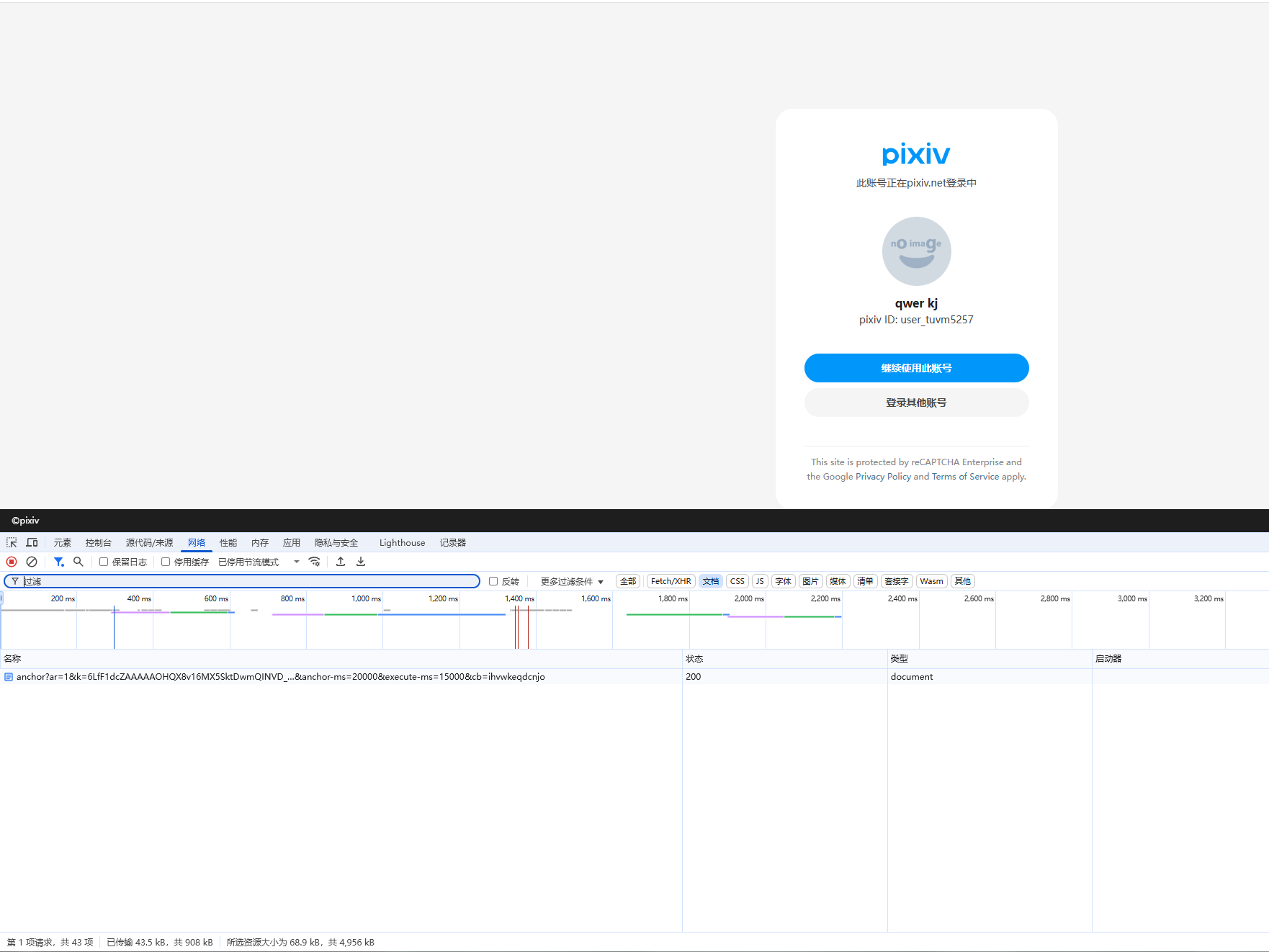Image resolution: width=1269 pixels, height=952 pixels.
Task: Expand the 更多过滤条件 dropdown
Action: [x=572, y=581]
